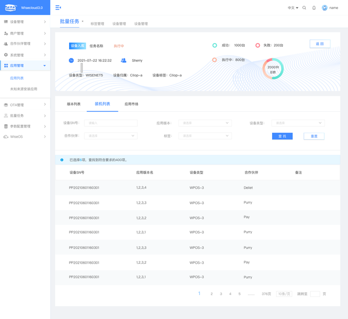Image resolution: width=348 pixels, height=319 pixels.
Task: Click the blue info icon in selection banner
Action: [62, 159]
